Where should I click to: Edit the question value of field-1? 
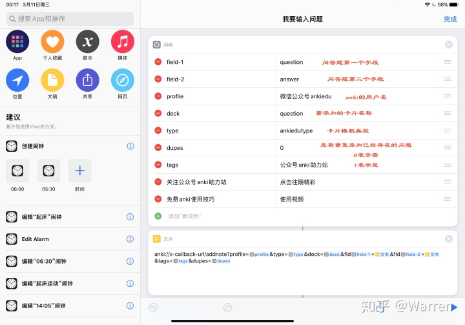click(291, 62)
